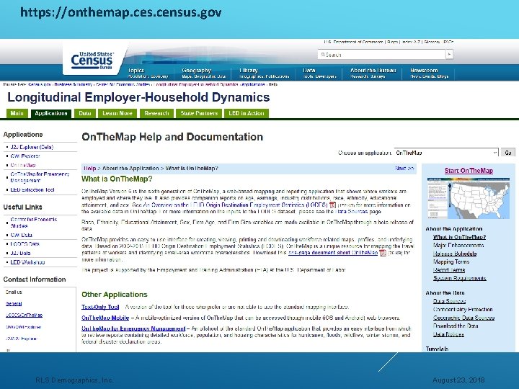
Task: Open PDF icon next to one-page document link
Action: tap(383, 253)
